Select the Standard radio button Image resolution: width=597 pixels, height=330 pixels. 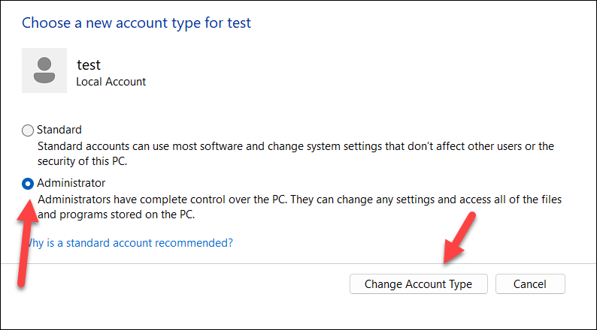click(28, 130)
